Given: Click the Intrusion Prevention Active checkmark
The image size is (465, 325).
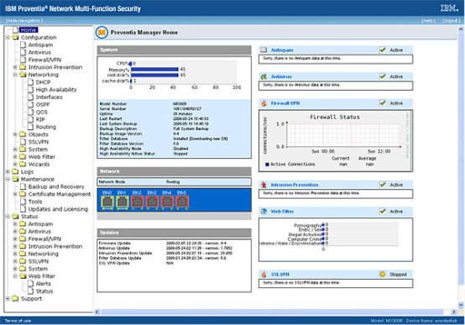Looking at the screenshot, I should [383, 185].
